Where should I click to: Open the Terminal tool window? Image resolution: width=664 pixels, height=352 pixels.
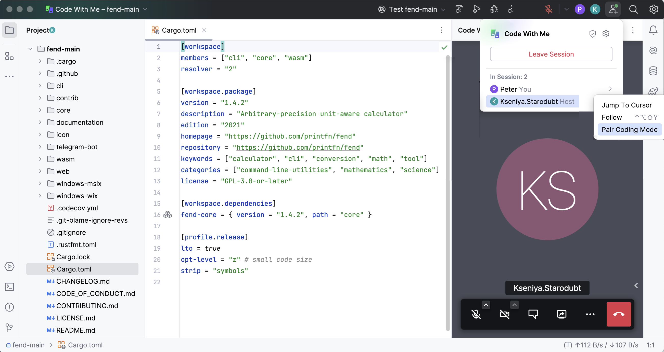tap(9, 287)
